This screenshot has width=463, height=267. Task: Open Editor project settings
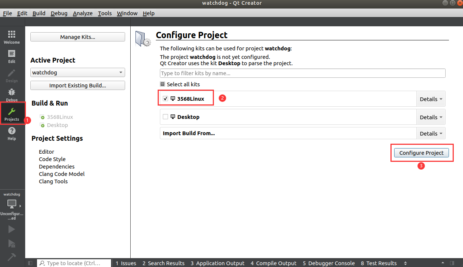coord(47,152)
